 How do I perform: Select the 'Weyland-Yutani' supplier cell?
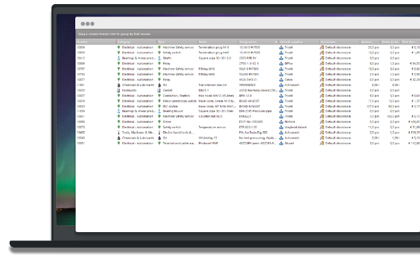296,127
